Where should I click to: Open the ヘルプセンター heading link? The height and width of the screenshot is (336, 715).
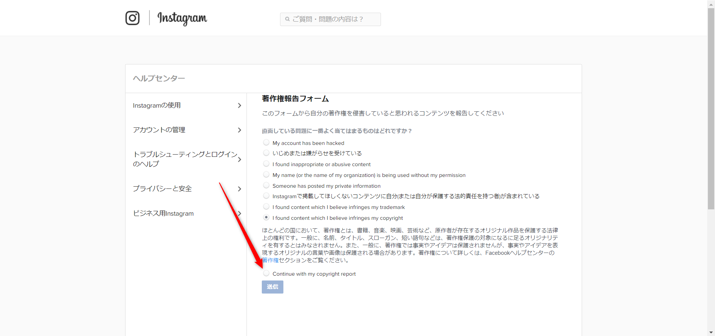[x=159, y=78]
